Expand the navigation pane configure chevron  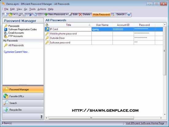[x=41, y=117]
